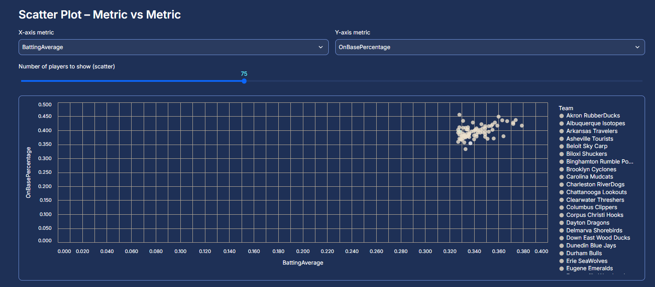Click the Dunedin Blue Jays legend entry
Viewport: 655px width, 287px height.
pos(588,246)
